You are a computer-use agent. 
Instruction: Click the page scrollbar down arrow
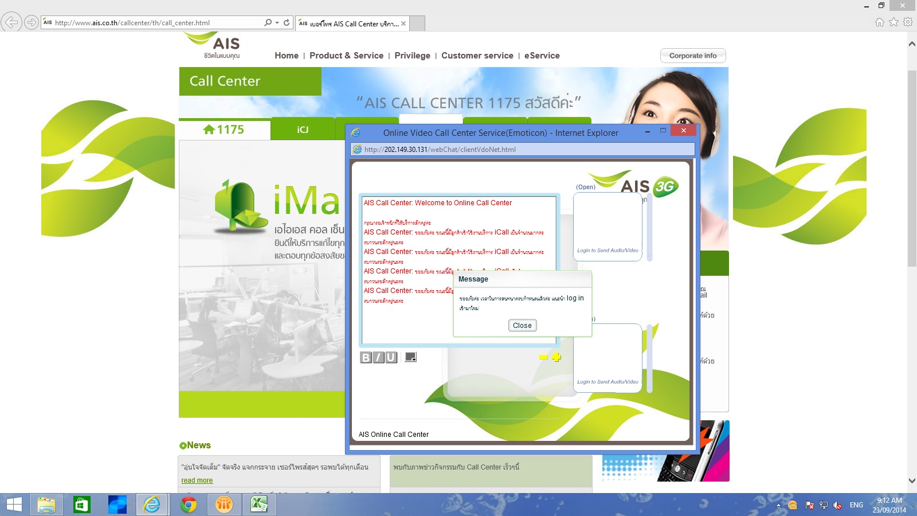point(912,480)
